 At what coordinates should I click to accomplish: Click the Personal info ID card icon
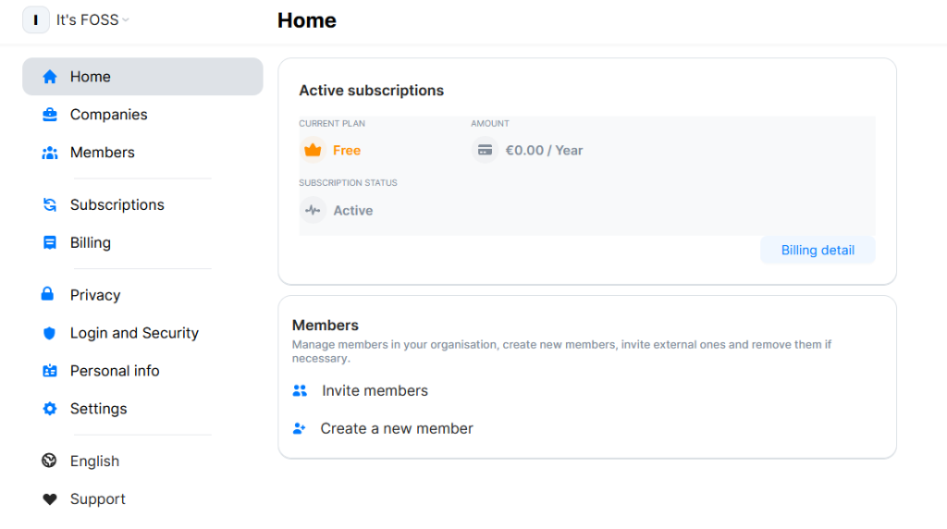coord(50,371)
